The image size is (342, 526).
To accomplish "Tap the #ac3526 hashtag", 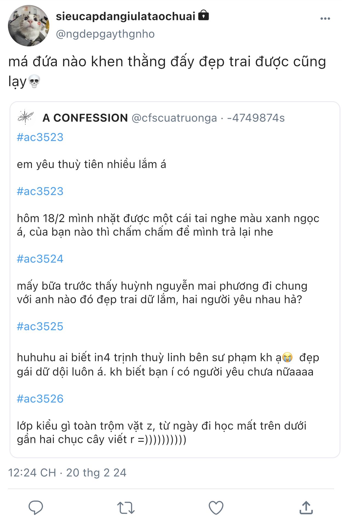I will (40, 399).
